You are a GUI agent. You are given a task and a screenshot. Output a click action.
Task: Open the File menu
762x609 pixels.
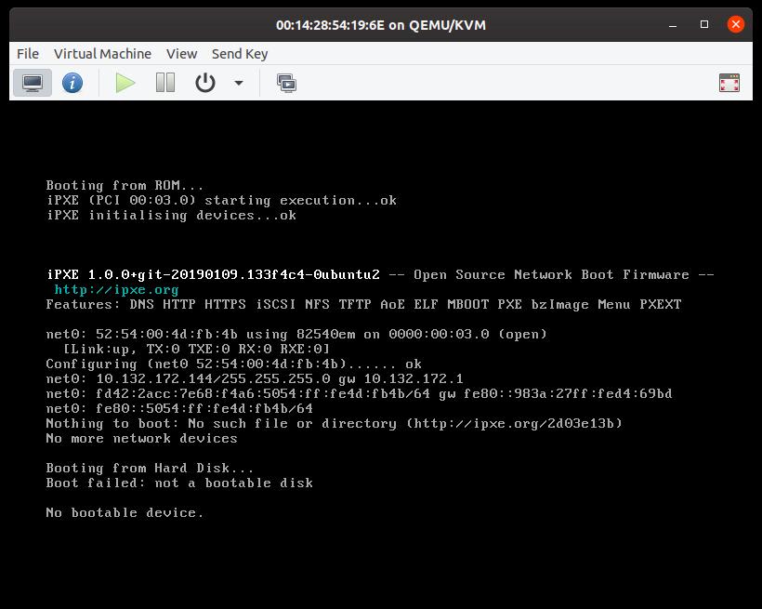pyautogui.click(x=28, y=54)
